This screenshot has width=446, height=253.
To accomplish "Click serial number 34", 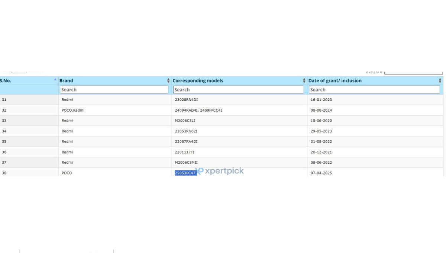I will pyautogui.click(x=4, y=131).
